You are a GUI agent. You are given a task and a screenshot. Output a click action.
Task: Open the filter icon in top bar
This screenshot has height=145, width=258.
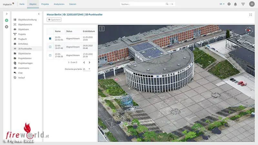point(243,4)
